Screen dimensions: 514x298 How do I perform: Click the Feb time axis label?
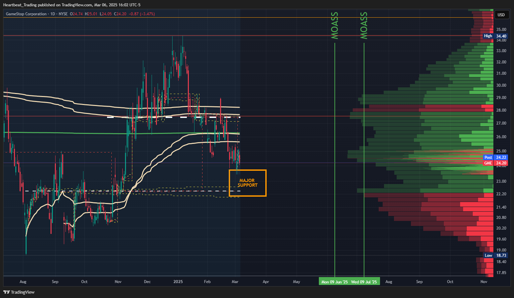[207, 282]
